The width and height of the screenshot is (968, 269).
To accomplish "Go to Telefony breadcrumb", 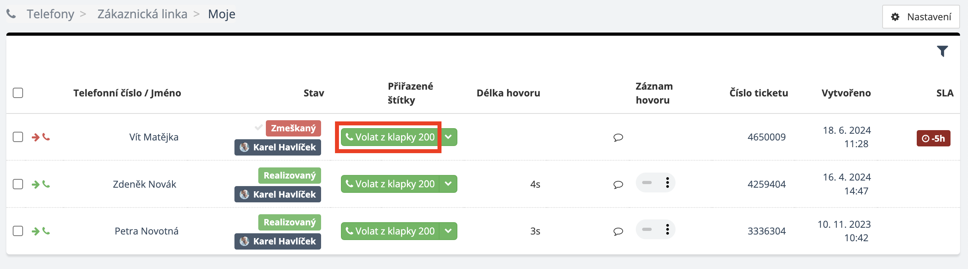I will [50, 14].
